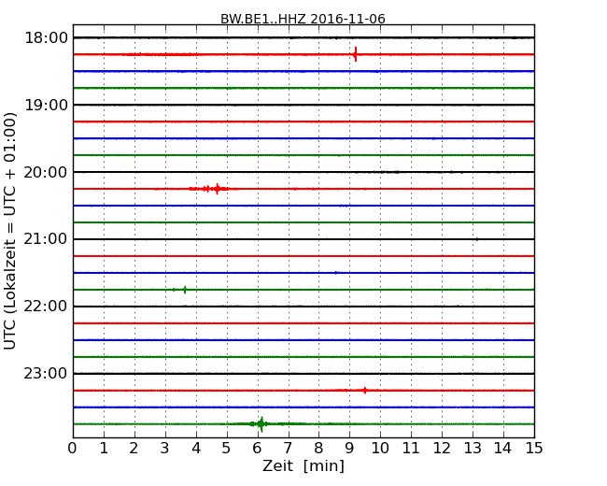Click the x-axis tick label 13
The height and width of the screenshot is (486, 607).
(473, 449)
